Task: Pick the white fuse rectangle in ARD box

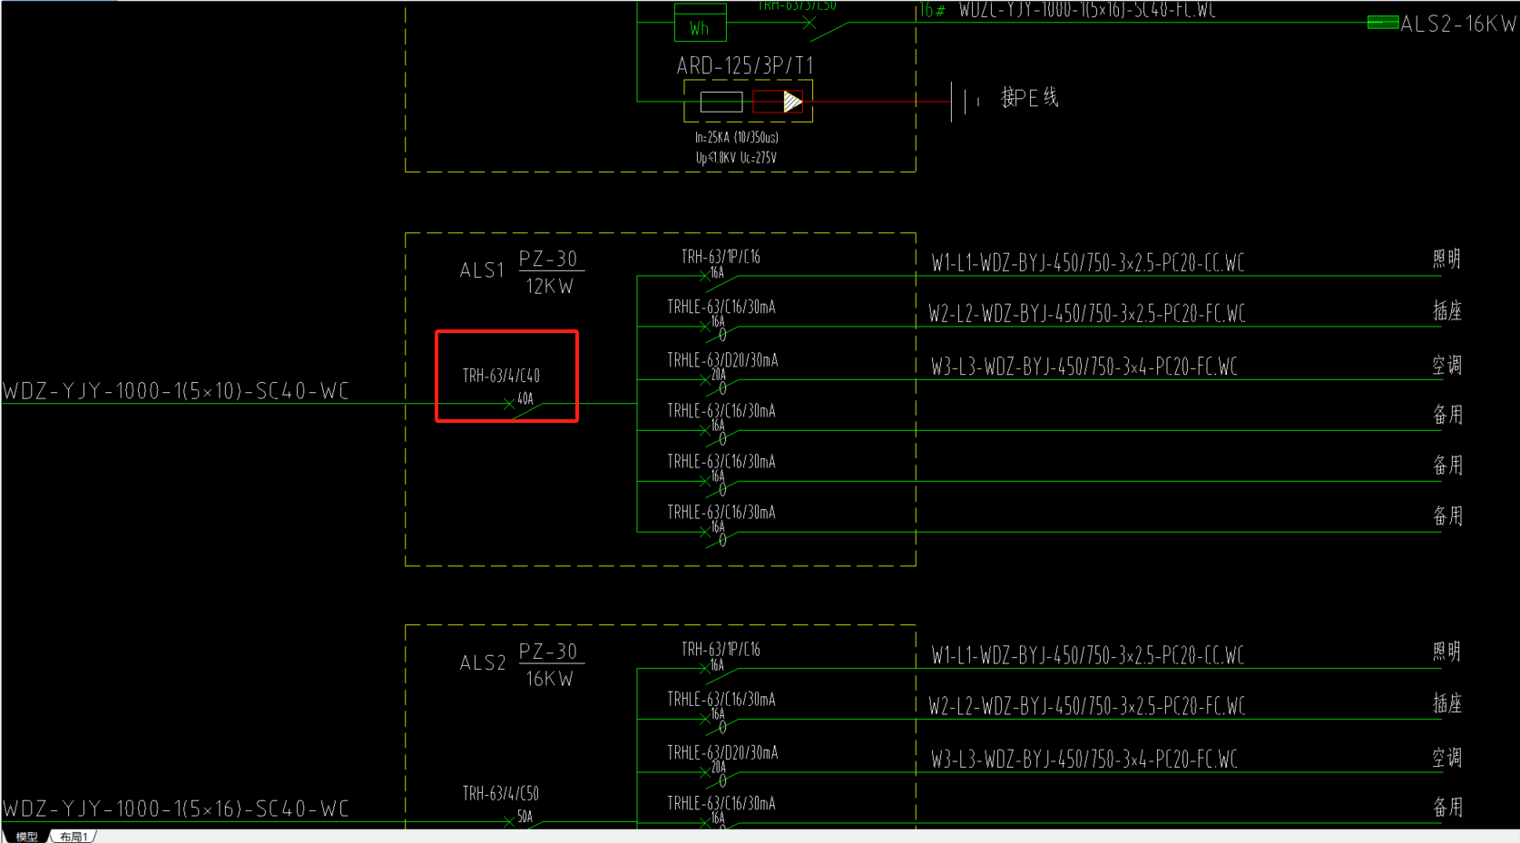Action: [x=721, y=102]
